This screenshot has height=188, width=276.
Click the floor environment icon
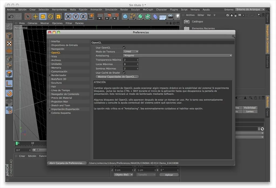pyautogui.click(x=163, y=17)
